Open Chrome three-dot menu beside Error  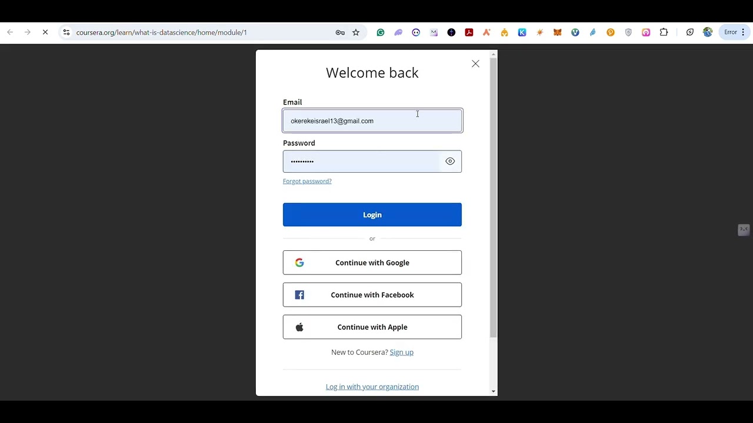pos(743,32)
